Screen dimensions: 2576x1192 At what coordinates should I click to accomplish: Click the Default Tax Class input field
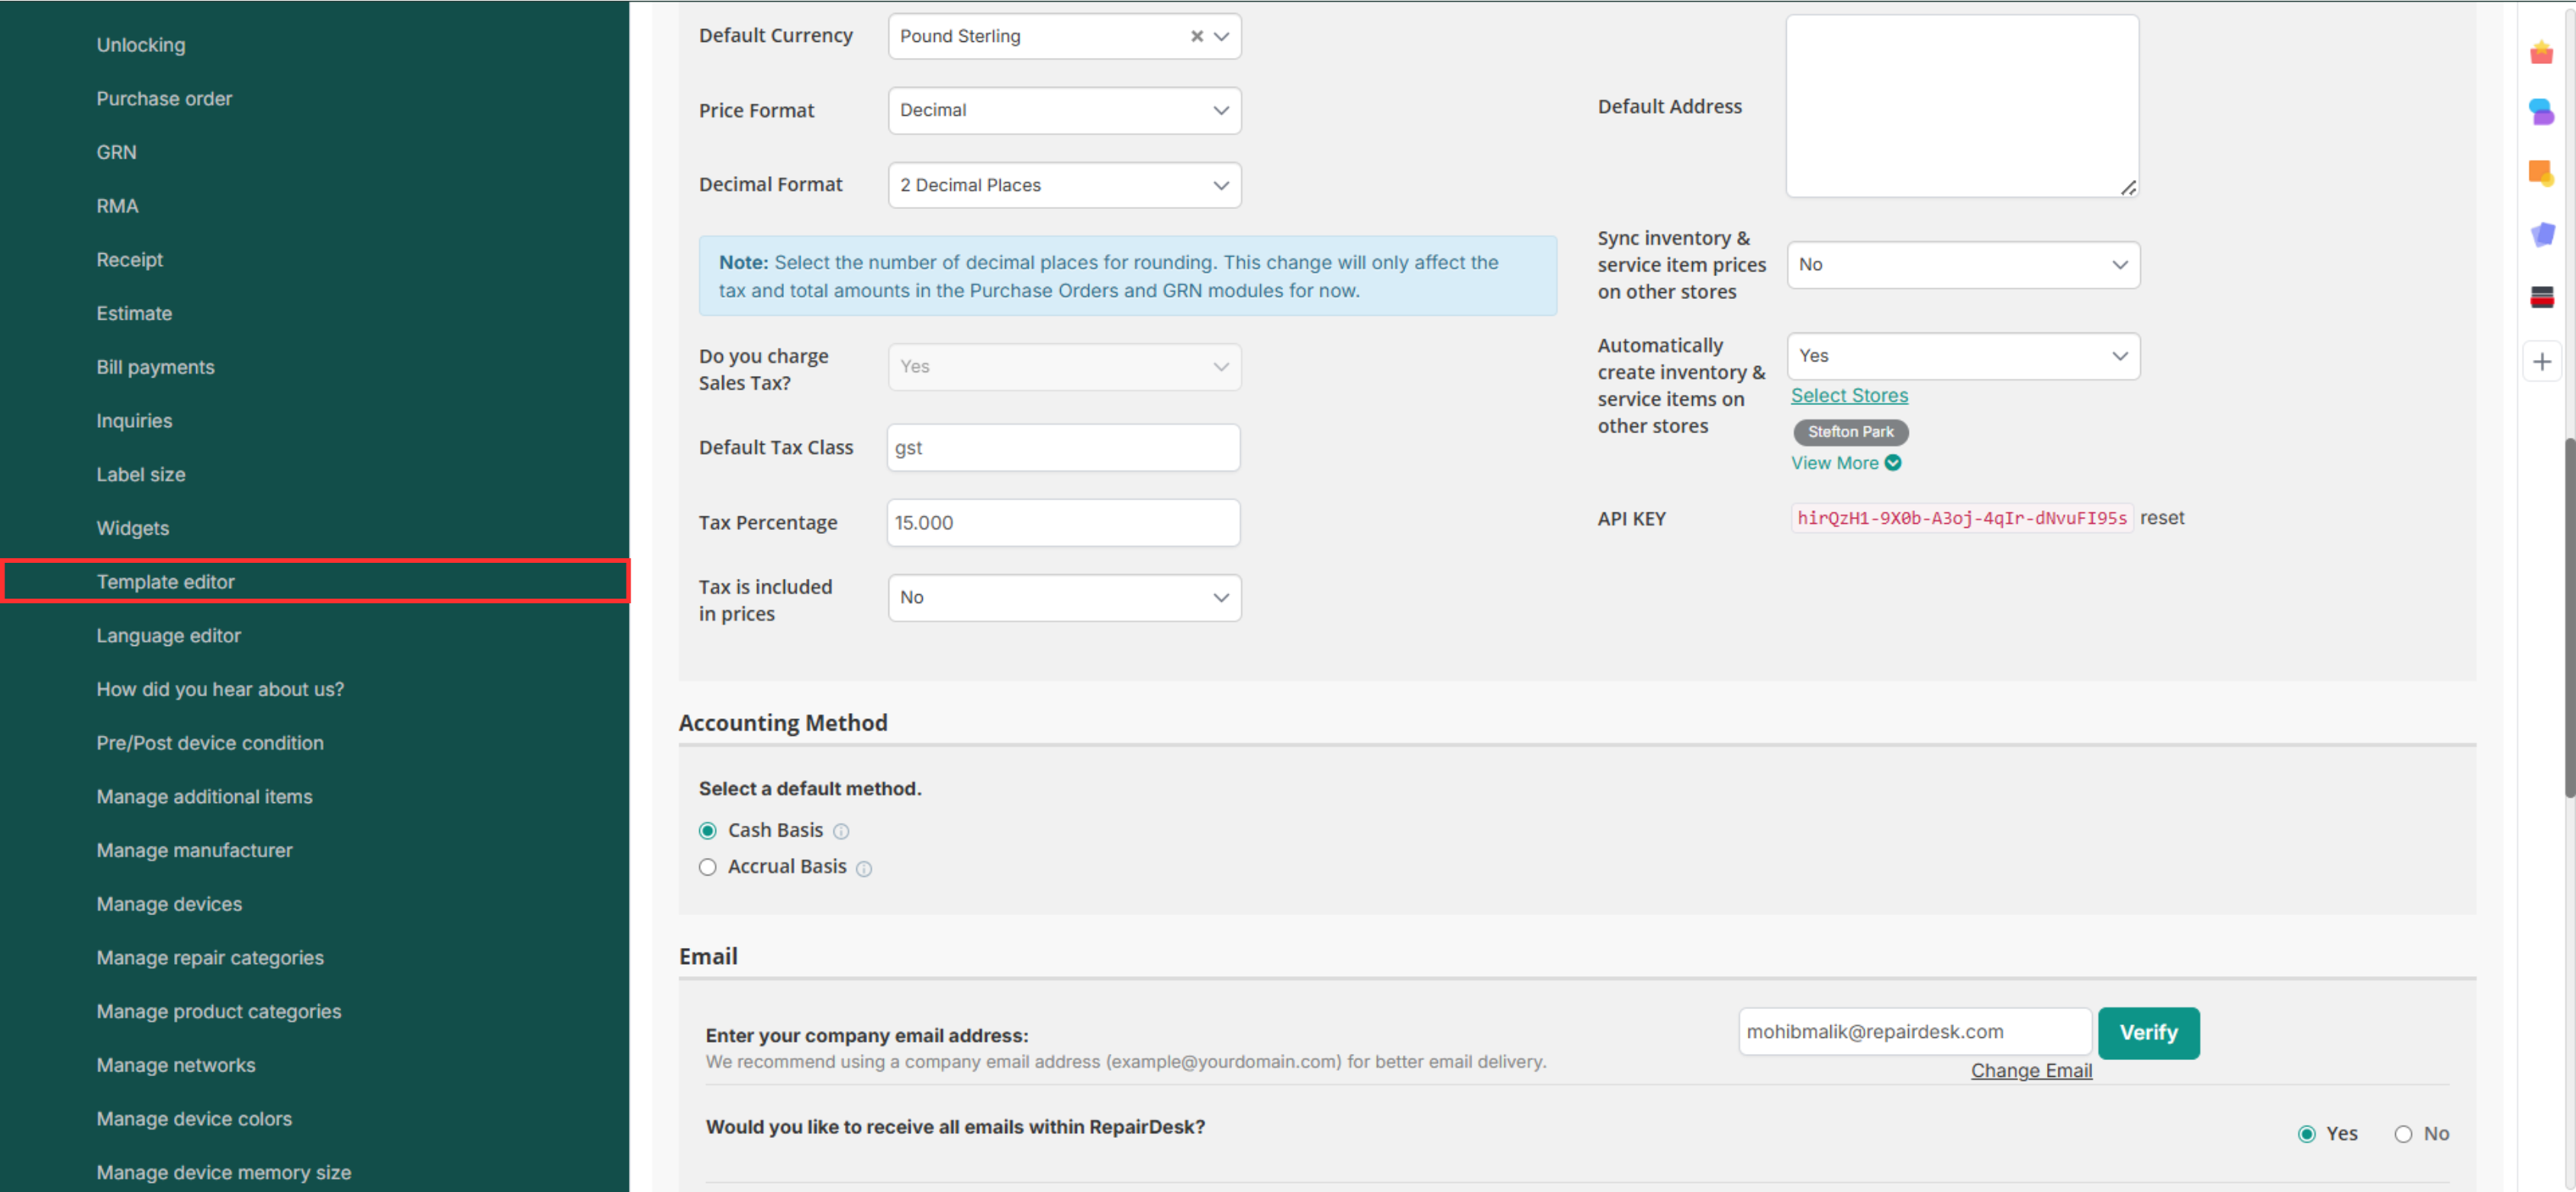(x=1063, y=448)
